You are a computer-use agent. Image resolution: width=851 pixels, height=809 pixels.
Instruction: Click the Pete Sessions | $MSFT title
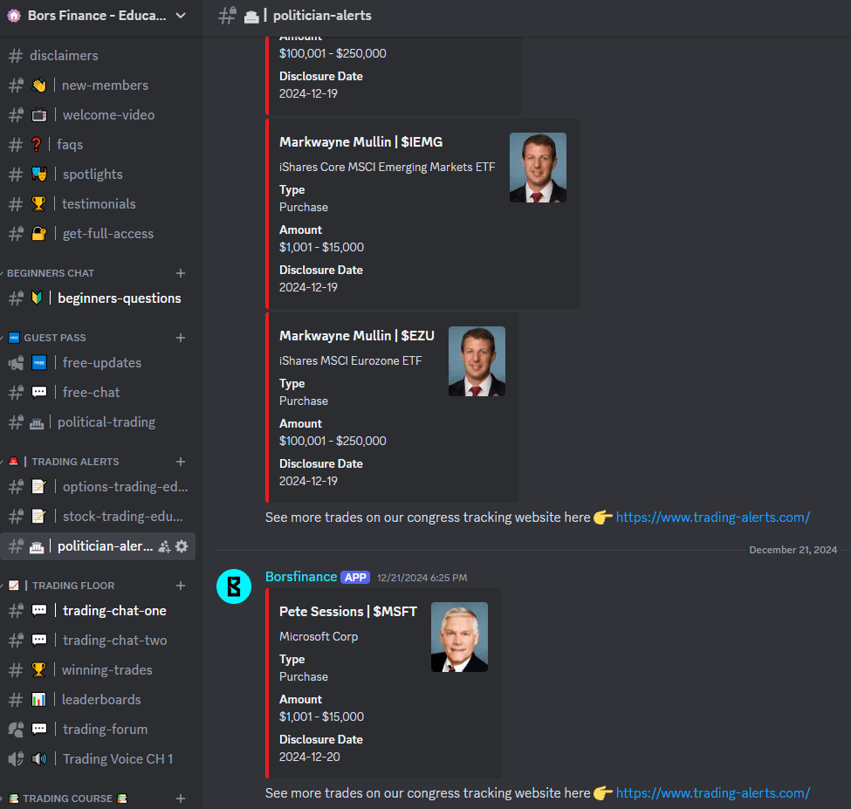pyautogui.click(x=348, y=612)
